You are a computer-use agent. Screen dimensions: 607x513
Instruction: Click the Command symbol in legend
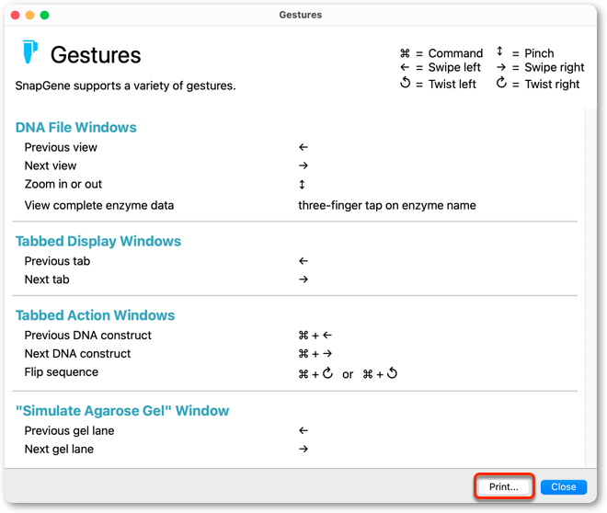point(405,53)
